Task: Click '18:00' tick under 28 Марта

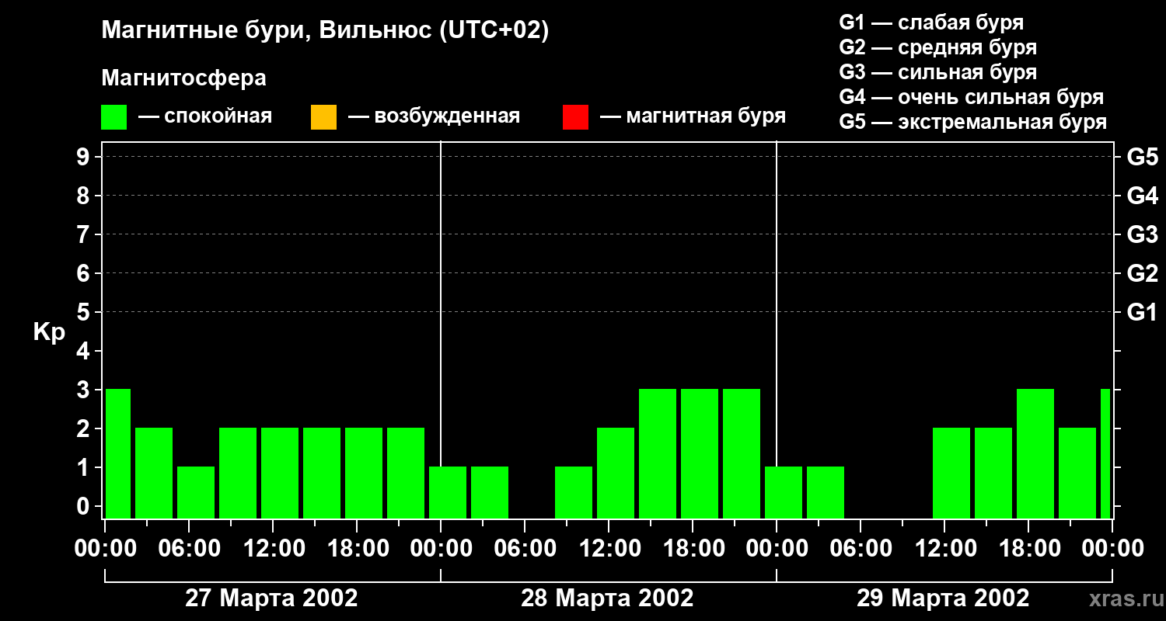Action: pyautogui.click(x=693, y=548)
